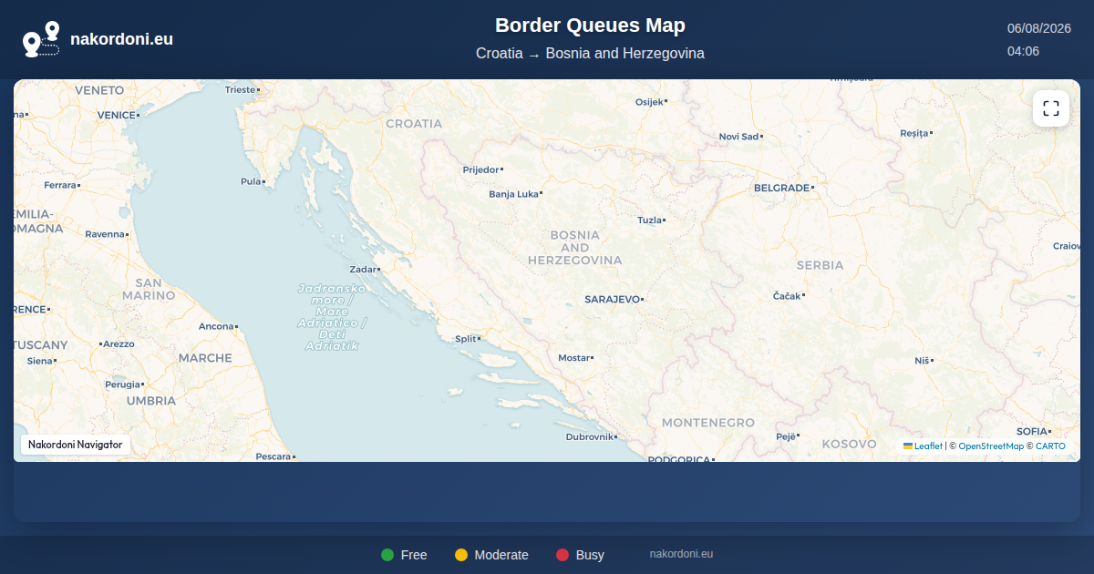
Task: Click the KOSOVO country label
Action: click(x=849, y=444)
